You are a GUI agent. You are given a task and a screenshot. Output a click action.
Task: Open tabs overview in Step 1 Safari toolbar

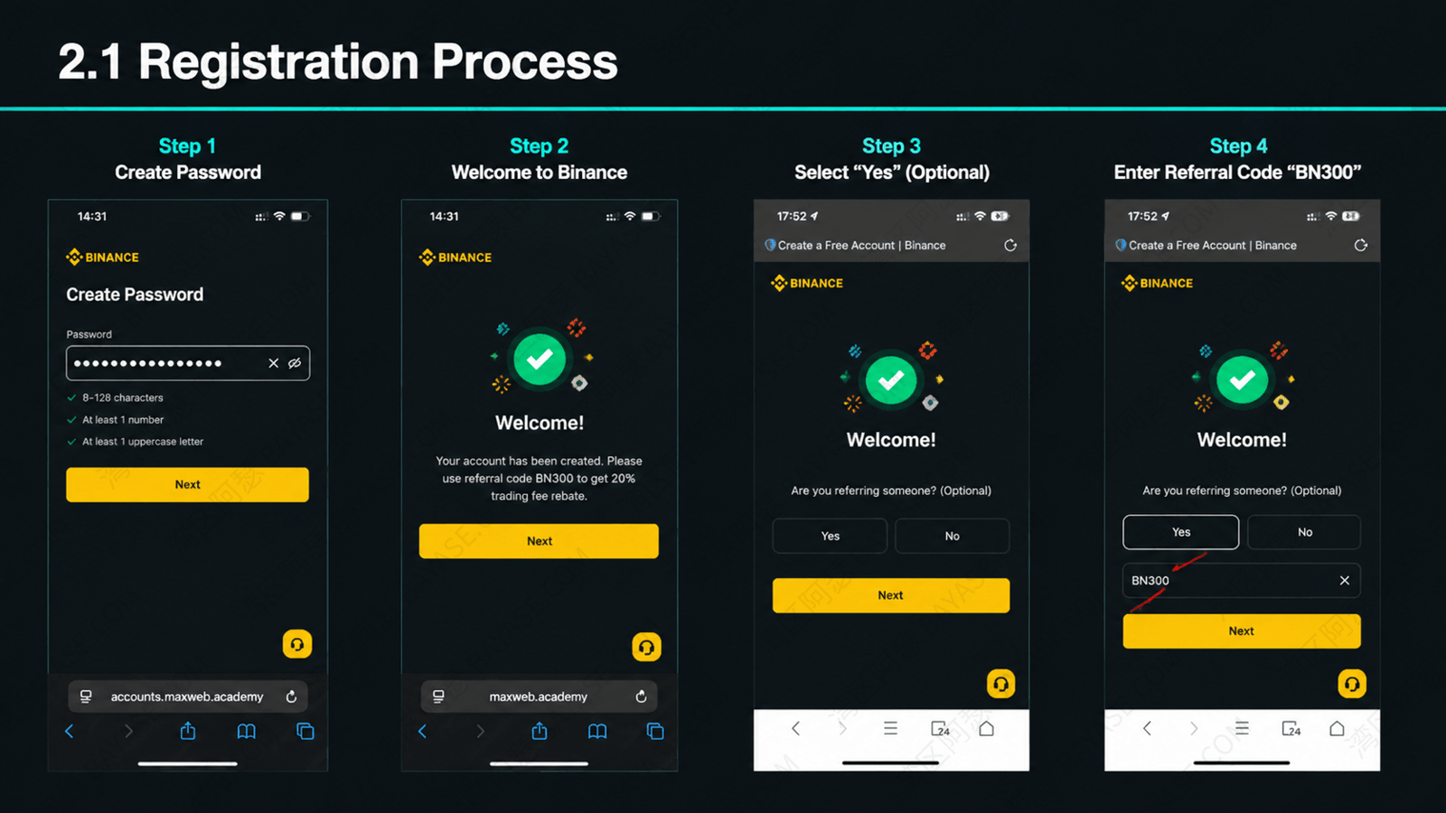tap(305, 731)
